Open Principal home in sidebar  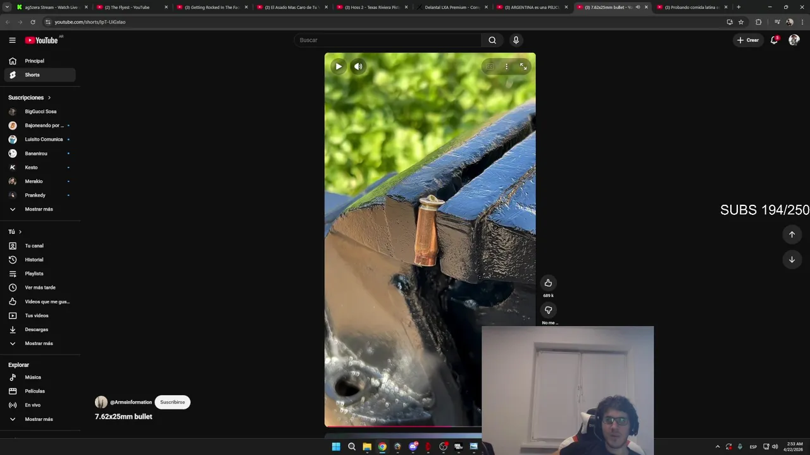point(40,61)
